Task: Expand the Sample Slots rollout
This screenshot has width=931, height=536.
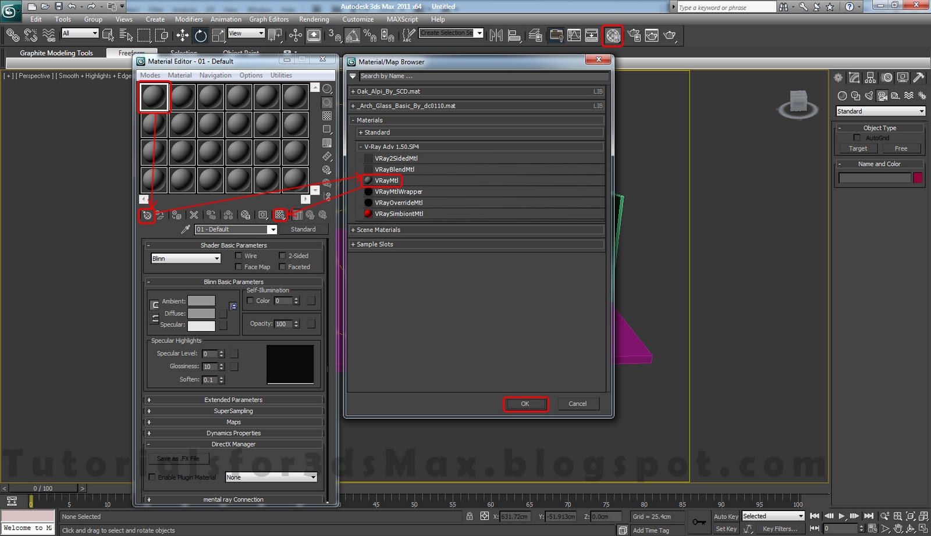Action: click(x=477, y=244)
